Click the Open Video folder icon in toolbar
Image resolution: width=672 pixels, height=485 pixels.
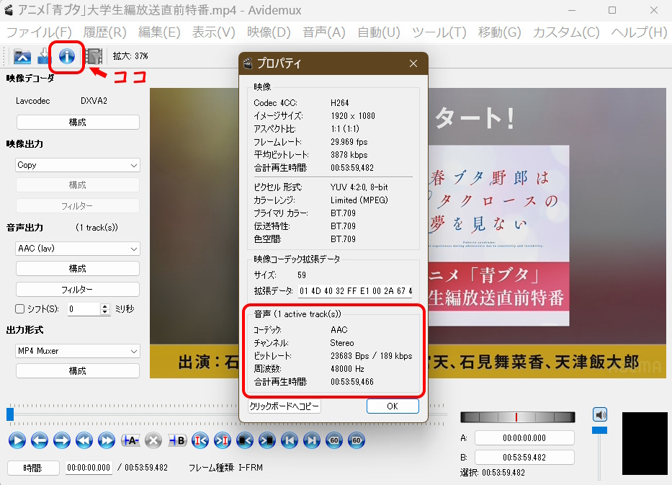pyautogui.click(x=22, y=56)
